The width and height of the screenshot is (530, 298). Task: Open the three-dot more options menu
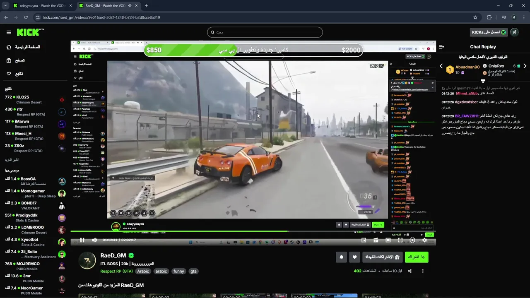tap(423, 271)
